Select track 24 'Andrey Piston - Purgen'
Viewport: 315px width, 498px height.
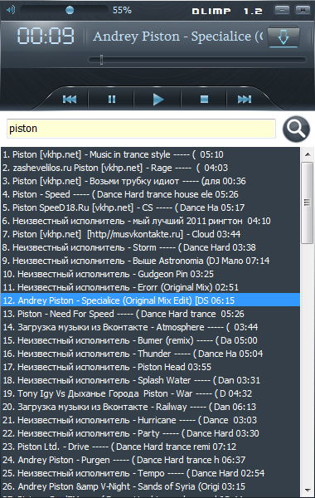(150, 460)
